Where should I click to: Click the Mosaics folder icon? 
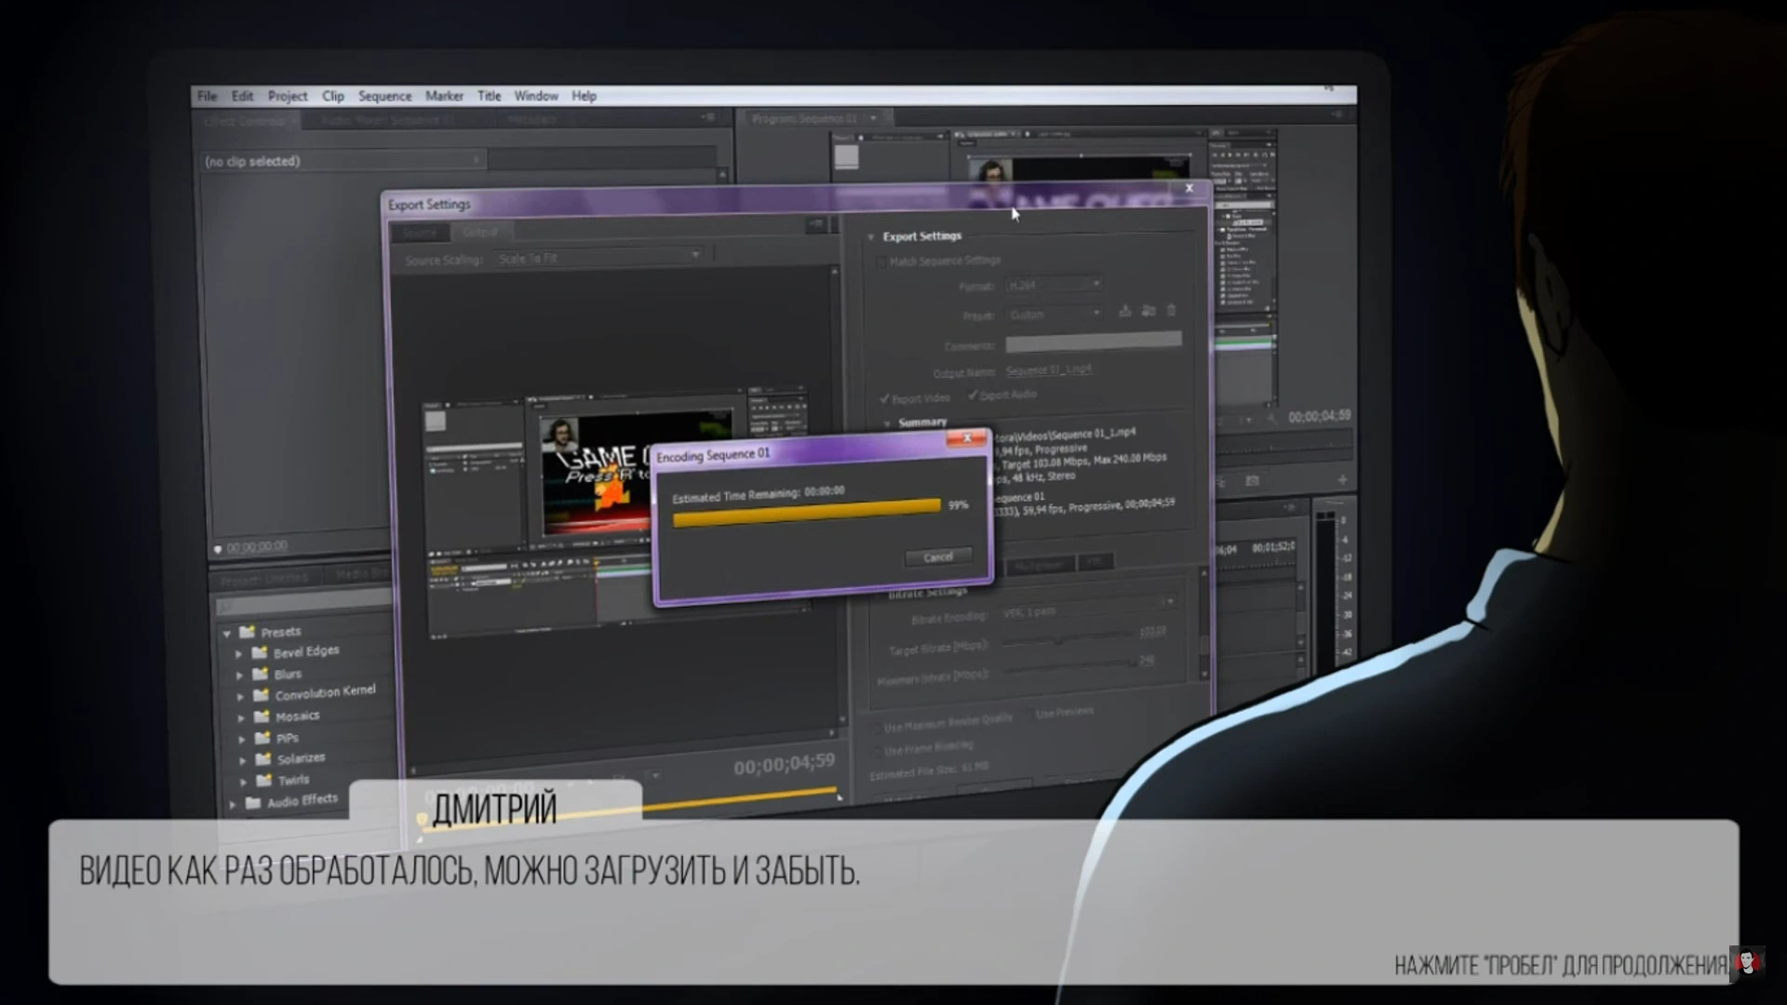point(262,717)
